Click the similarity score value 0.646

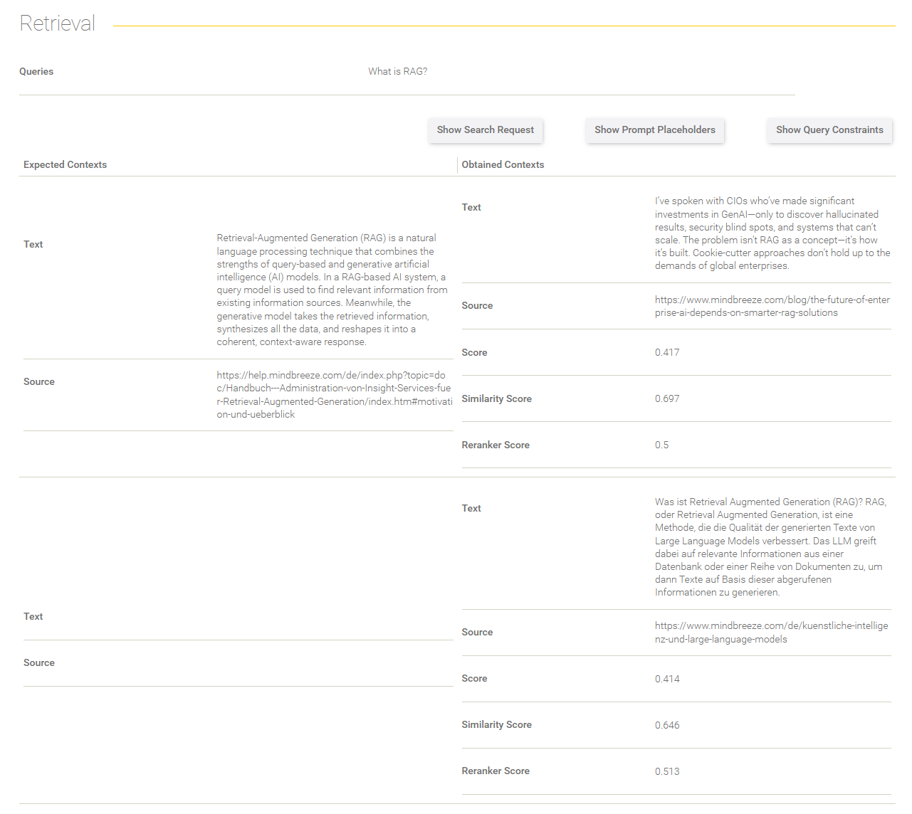pos(667,726)
